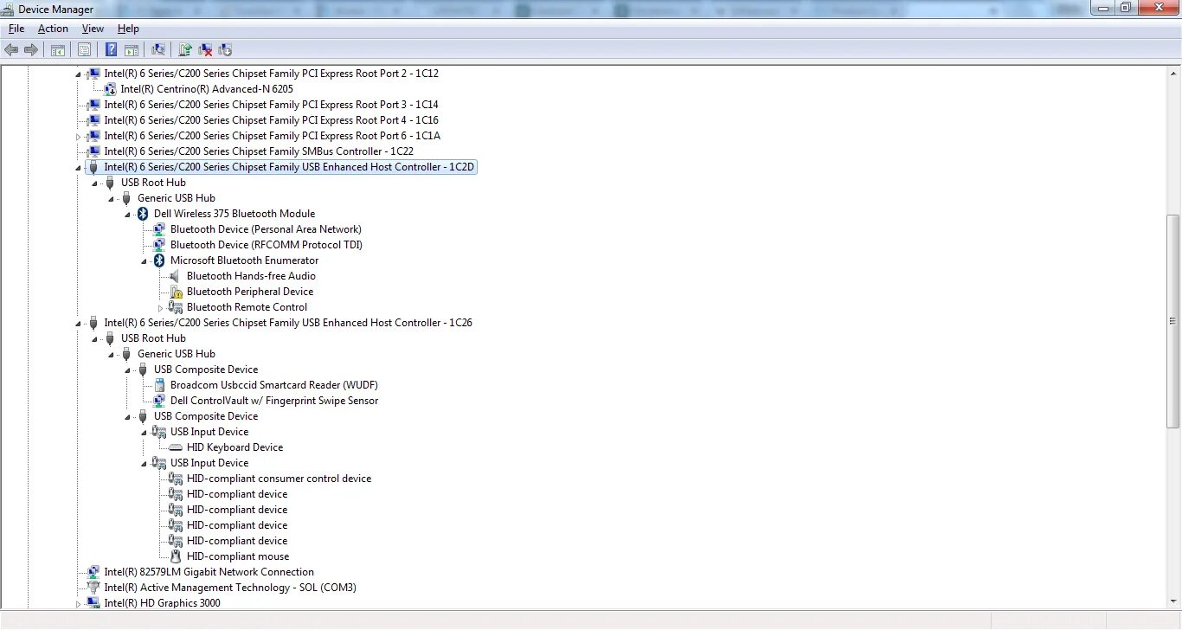Toggle the Show/Hide Action Pane toolbar icon

click(132, 49)
